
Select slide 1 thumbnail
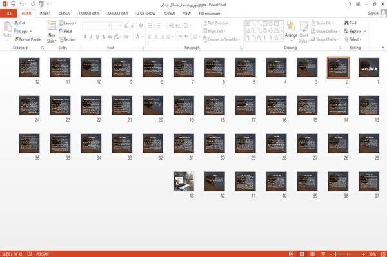[x=369, y=68]
